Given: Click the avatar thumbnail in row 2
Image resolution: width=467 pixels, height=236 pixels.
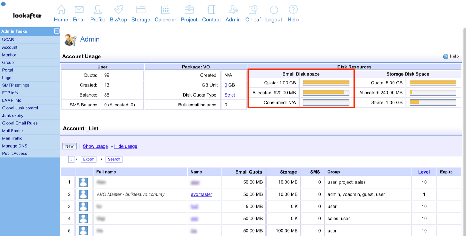Looking at the screenshot, I should (x=83, y=194).
